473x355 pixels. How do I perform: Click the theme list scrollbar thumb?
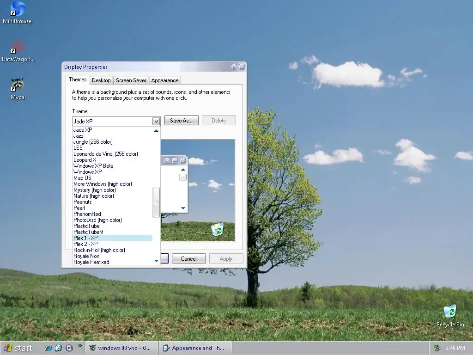tap(156, 202)
